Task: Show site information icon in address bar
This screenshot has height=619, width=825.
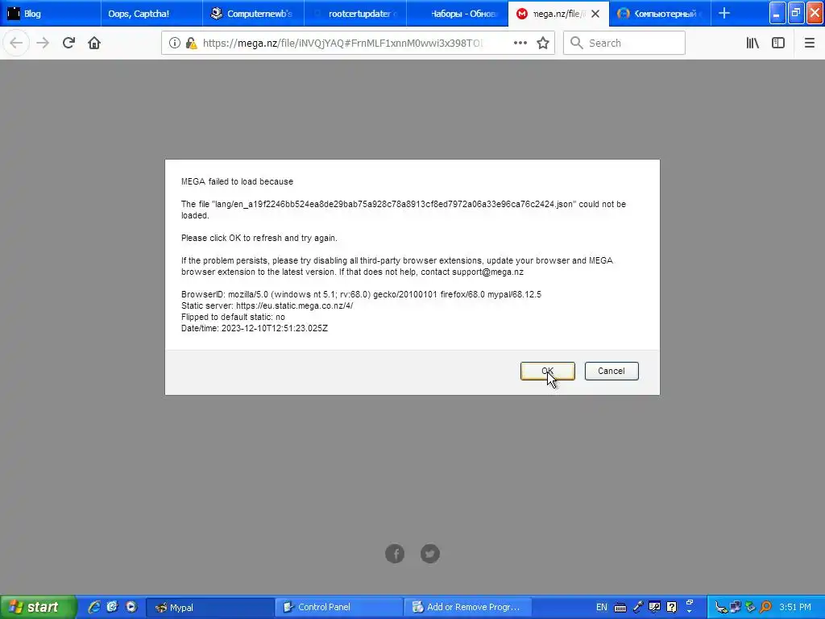Action: [175, 44]
